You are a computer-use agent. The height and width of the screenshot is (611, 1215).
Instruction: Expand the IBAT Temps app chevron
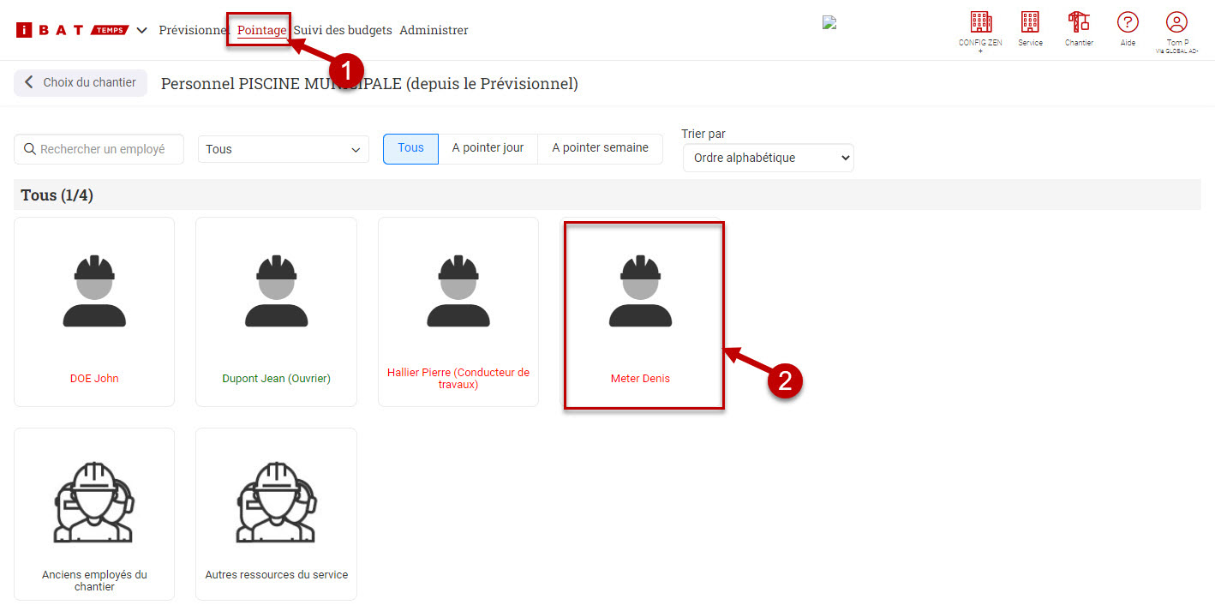(141, 30)
